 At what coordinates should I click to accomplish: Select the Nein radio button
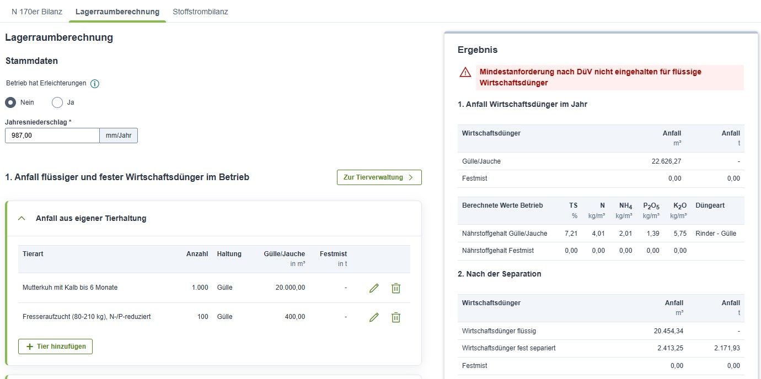[10, 102]
